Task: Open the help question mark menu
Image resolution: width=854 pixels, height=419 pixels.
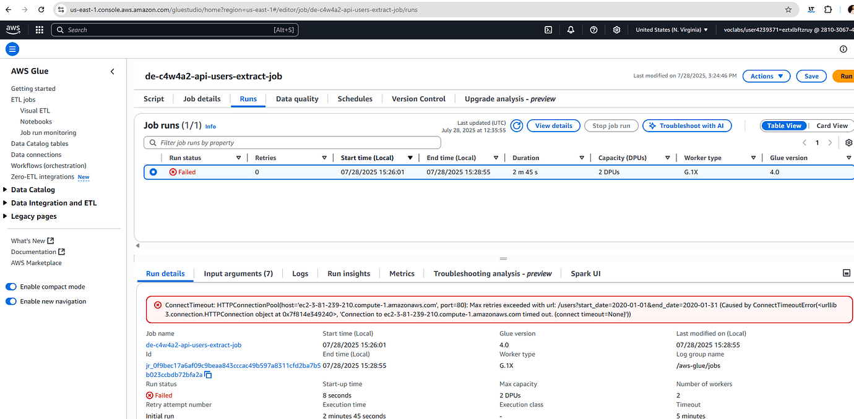Action: coord(593,29)
